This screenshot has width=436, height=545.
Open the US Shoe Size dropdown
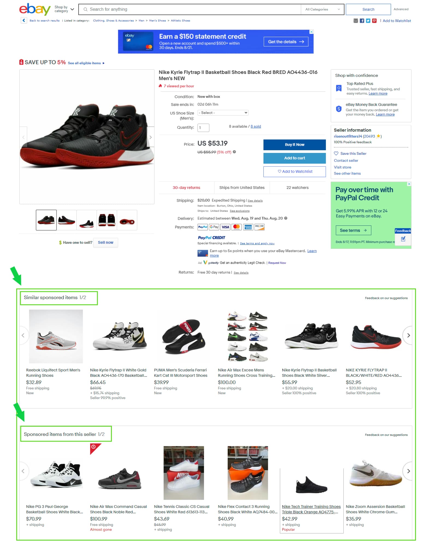pyautogui.click(x=223, y=113)
